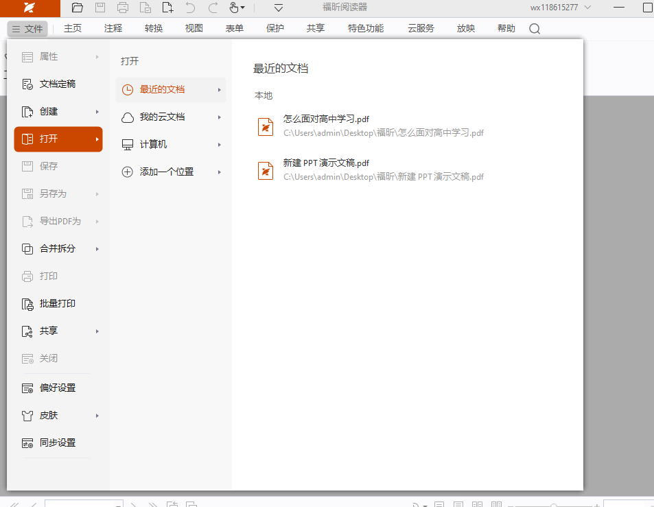Click the 批量打印 icon
The image size is (654, 507).
tap(27, 304)
